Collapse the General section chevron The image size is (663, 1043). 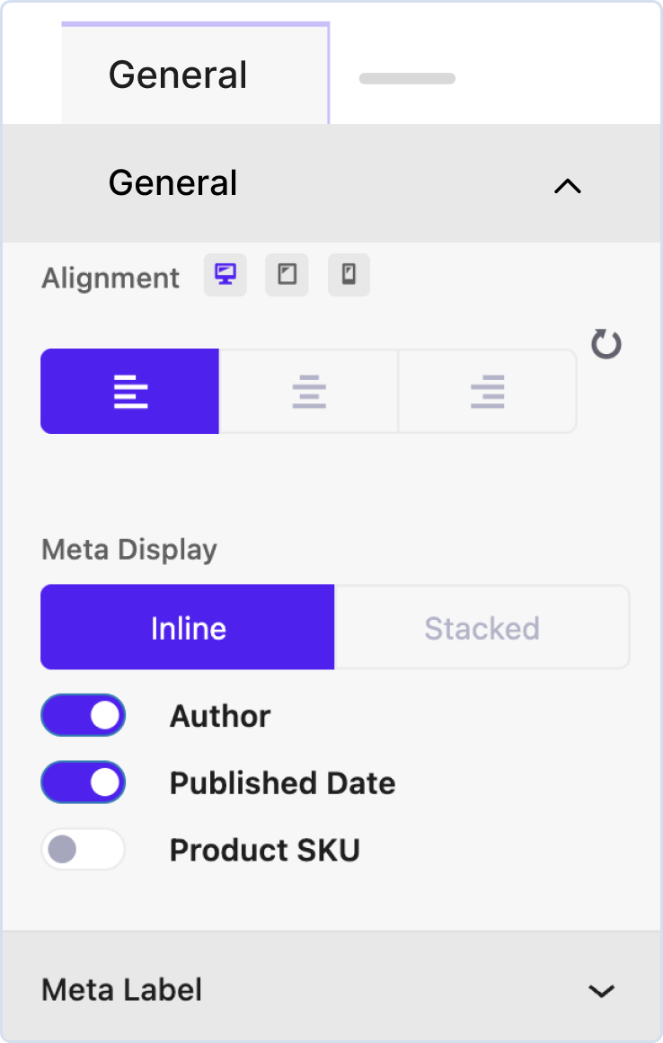point(568,186)
